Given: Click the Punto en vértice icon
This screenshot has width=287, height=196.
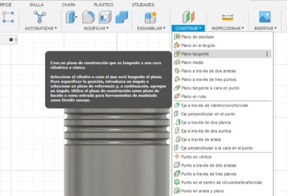Looking at the screenshot, I should point(177,157).
